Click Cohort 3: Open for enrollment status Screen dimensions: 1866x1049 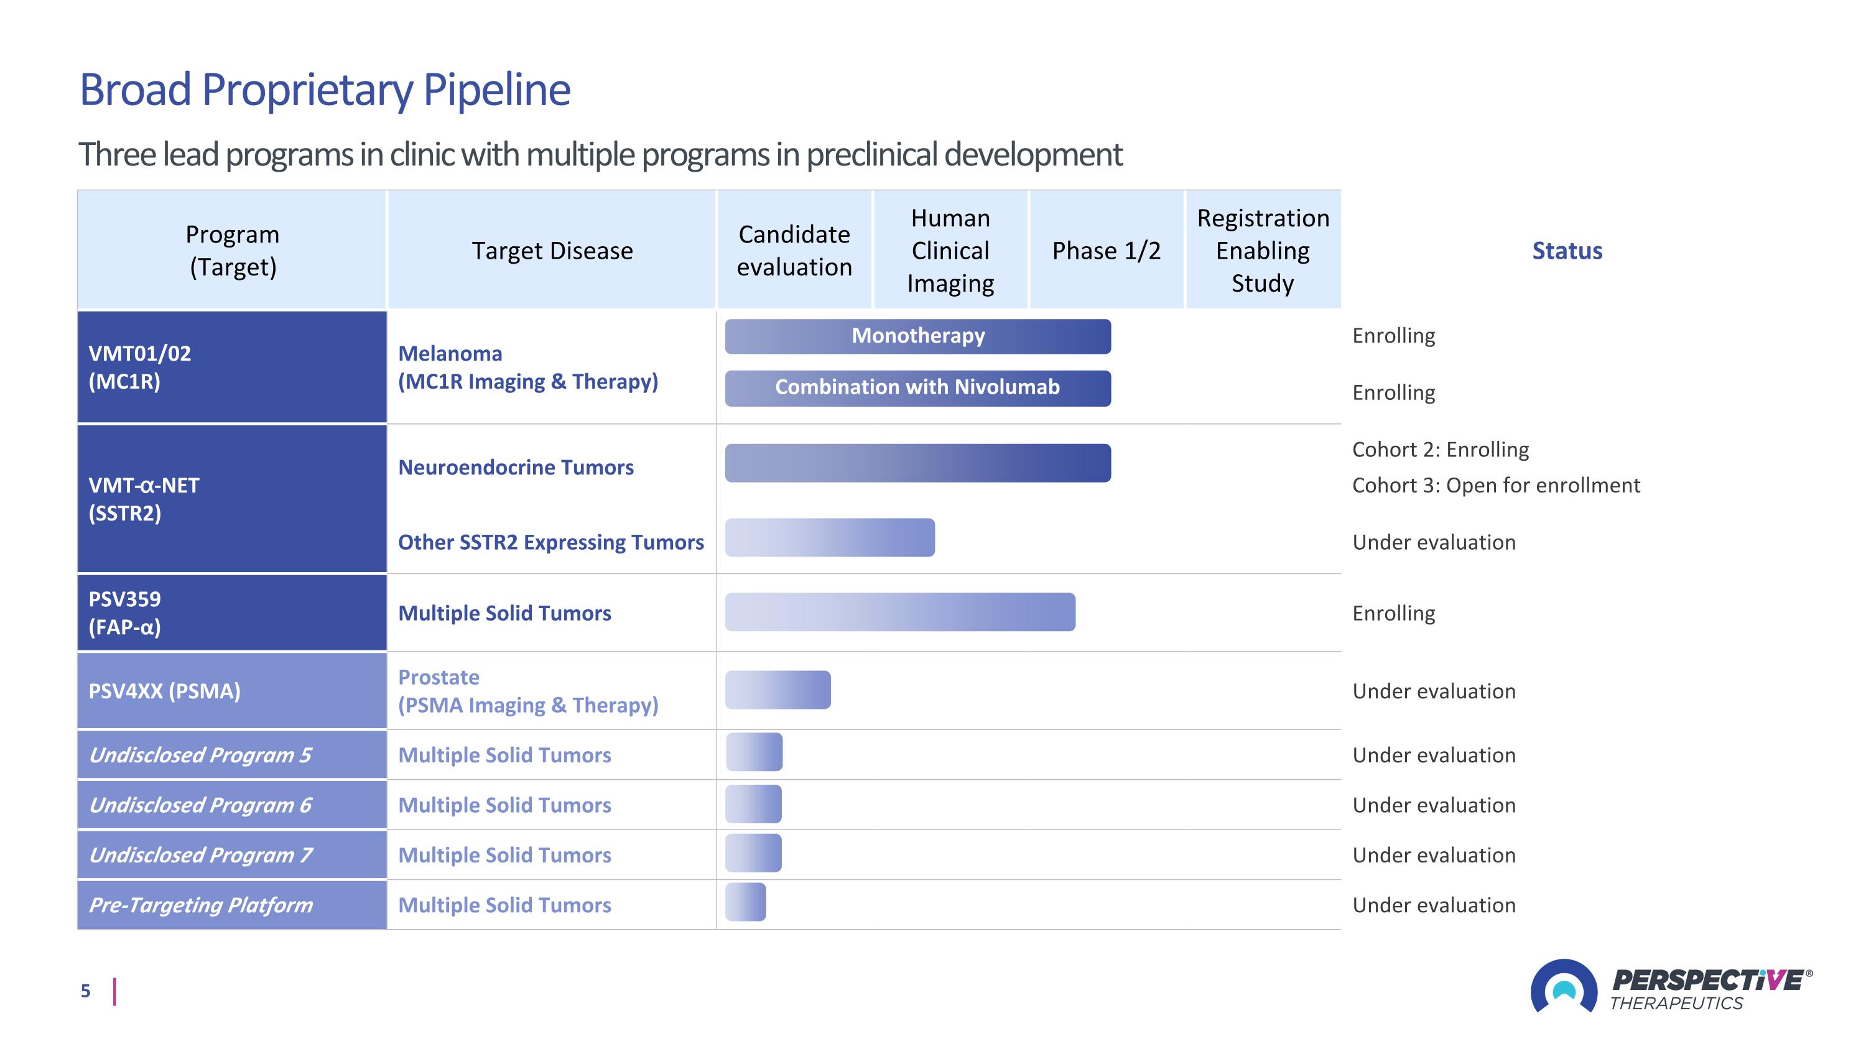[x=1495, y=485]
